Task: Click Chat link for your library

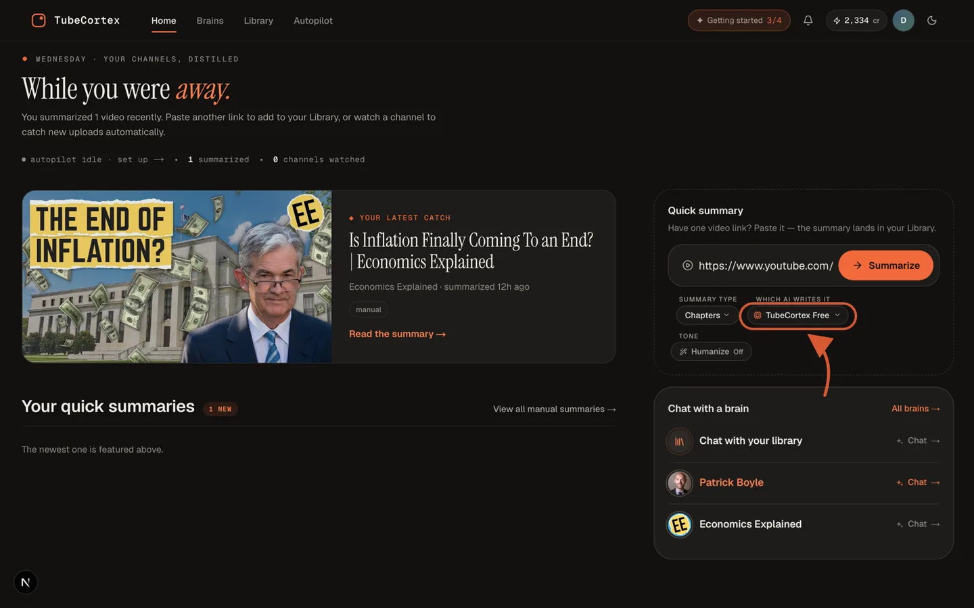Action: tap(918, 441)
